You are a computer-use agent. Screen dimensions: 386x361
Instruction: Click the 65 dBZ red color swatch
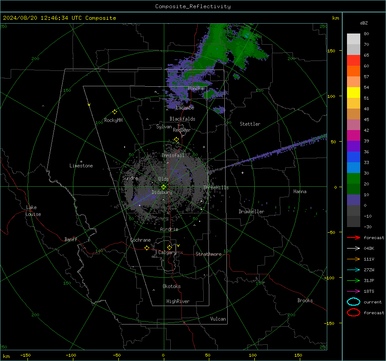(x=353, y=60)
